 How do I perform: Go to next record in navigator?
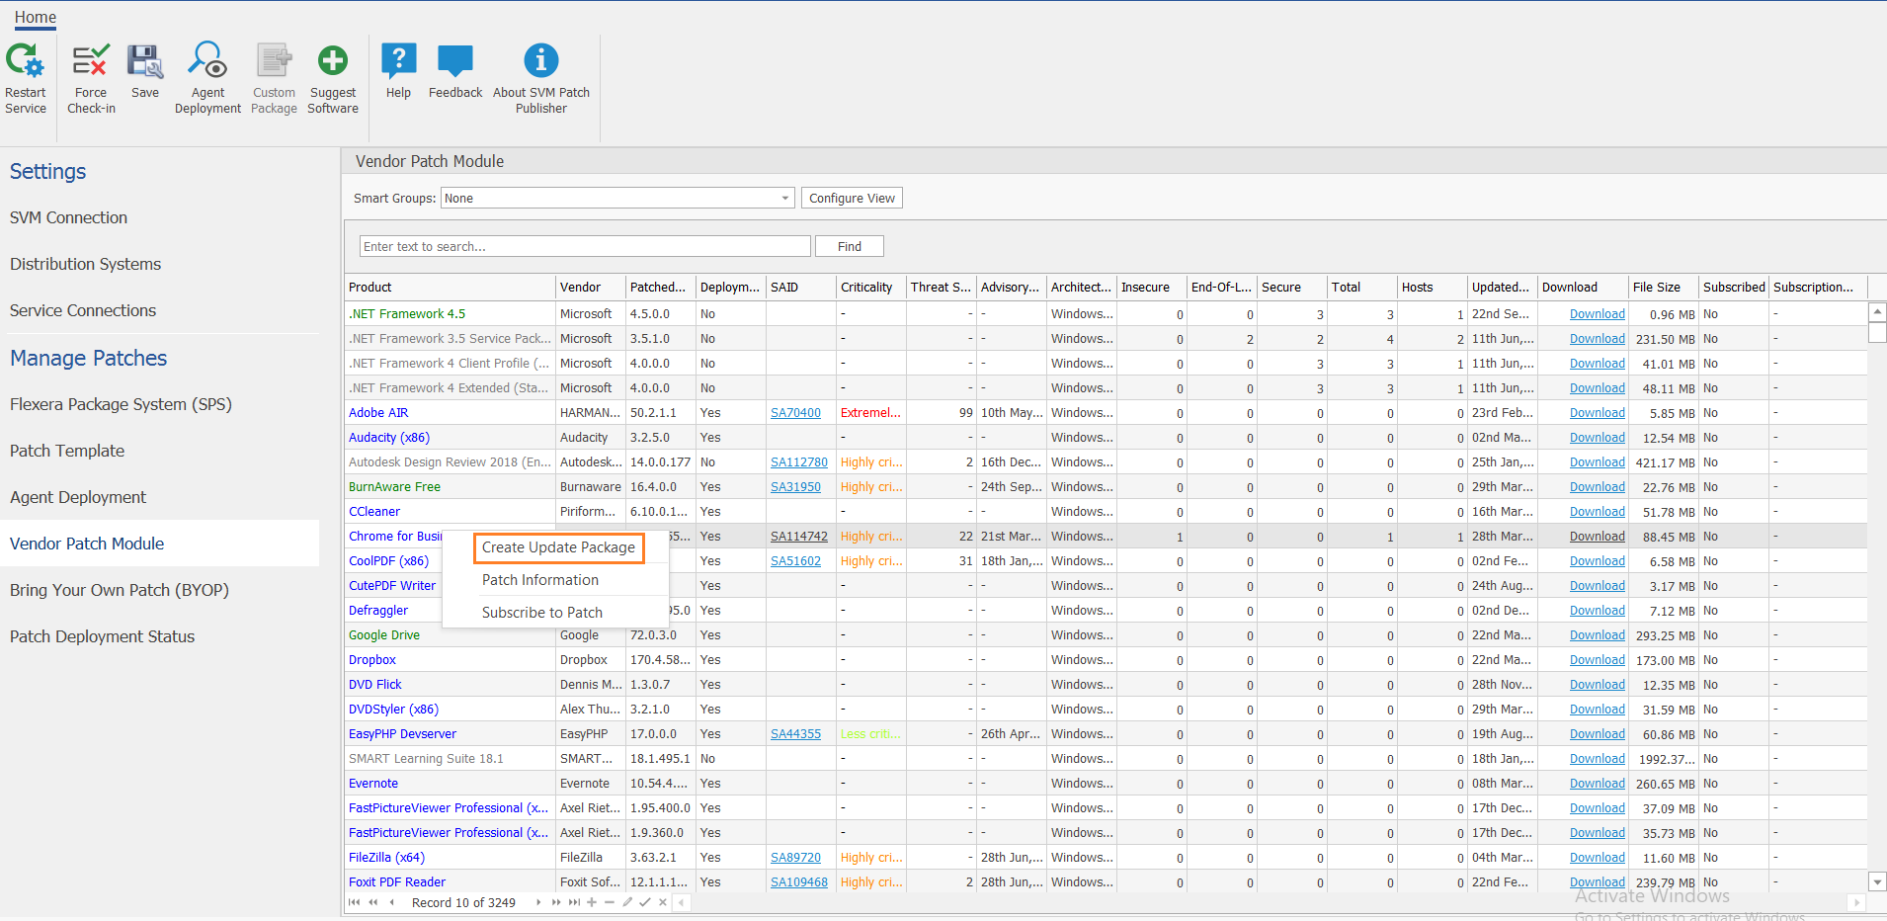click(538, 902)
